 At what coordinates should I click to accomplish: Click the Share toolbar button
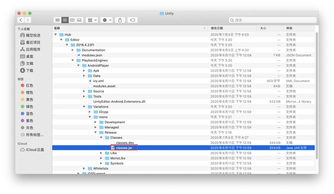coord(120,20)
